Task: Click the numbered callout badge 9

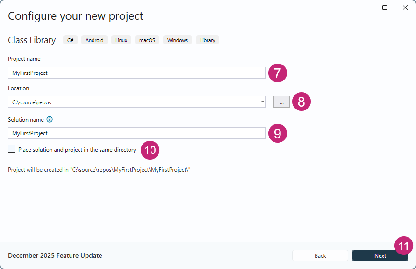Action: (277, 133)
